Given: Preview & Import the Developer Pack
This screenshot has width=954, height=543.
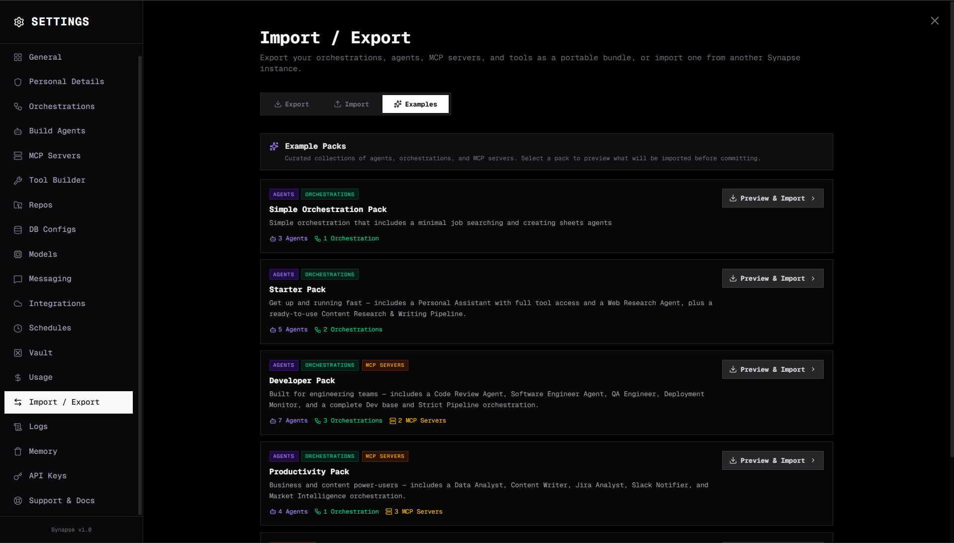Looking at the screenshot, I should point(772,369).
